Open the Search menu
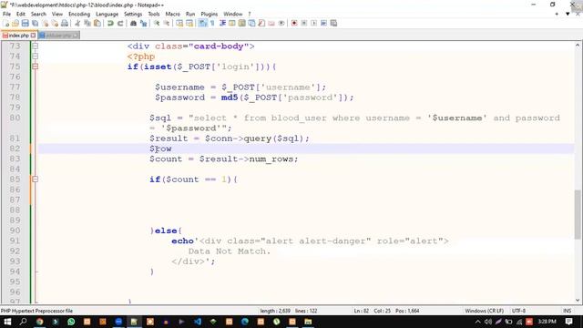This screenshot has width=583, height=328. [38, 15]
